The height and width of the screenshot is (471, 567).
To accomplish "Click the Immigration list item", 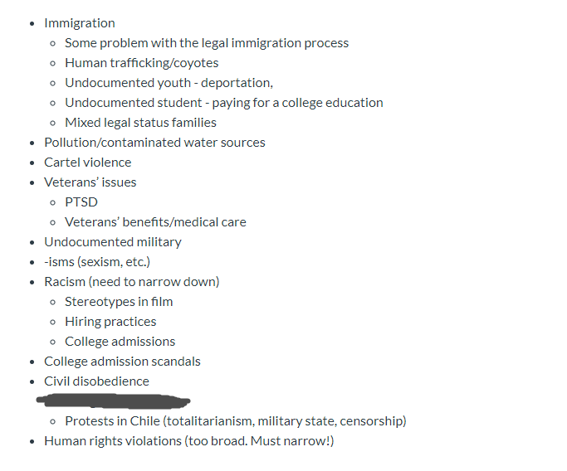I will (x=80, y=23).
